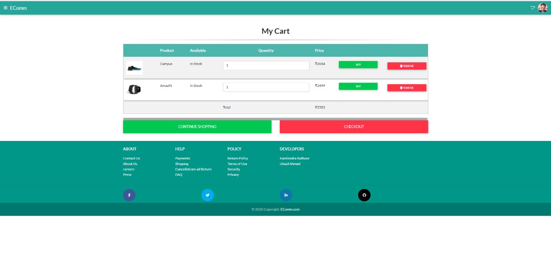Click In Stock for Campus
This screenshot has height=266, width=551.
pyautogui.click(x=196, y=64)
